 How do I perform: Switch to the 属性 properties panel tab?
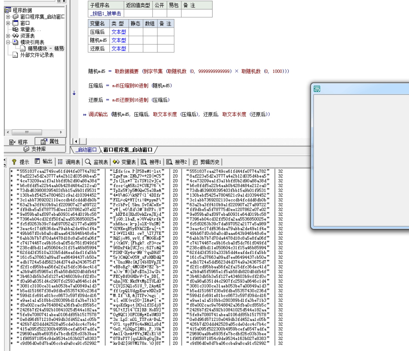50,142
